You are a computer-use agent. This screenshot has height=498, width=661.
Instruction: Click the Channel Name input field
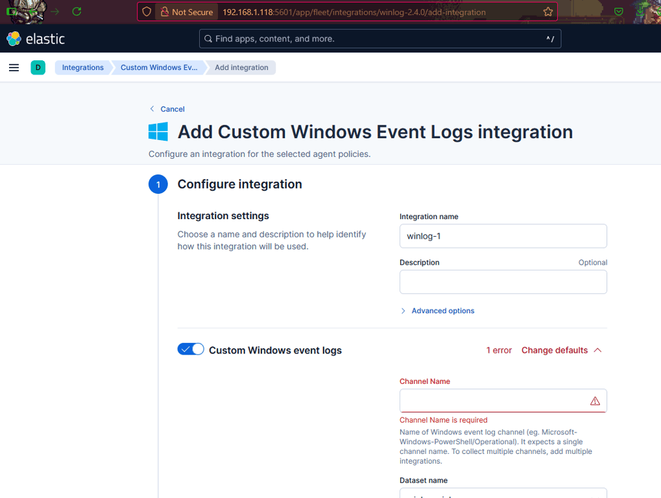[503, 401]
